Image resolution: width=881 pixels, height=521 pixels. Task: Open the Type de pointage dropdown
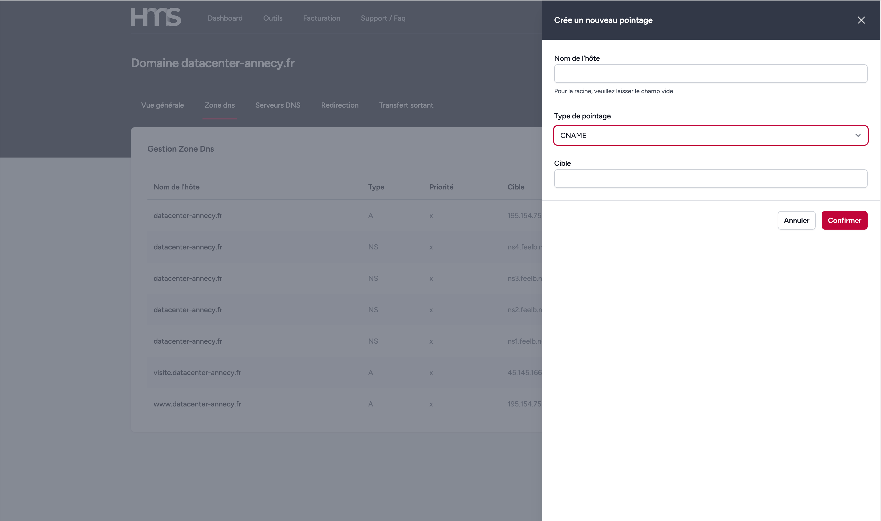710,135
